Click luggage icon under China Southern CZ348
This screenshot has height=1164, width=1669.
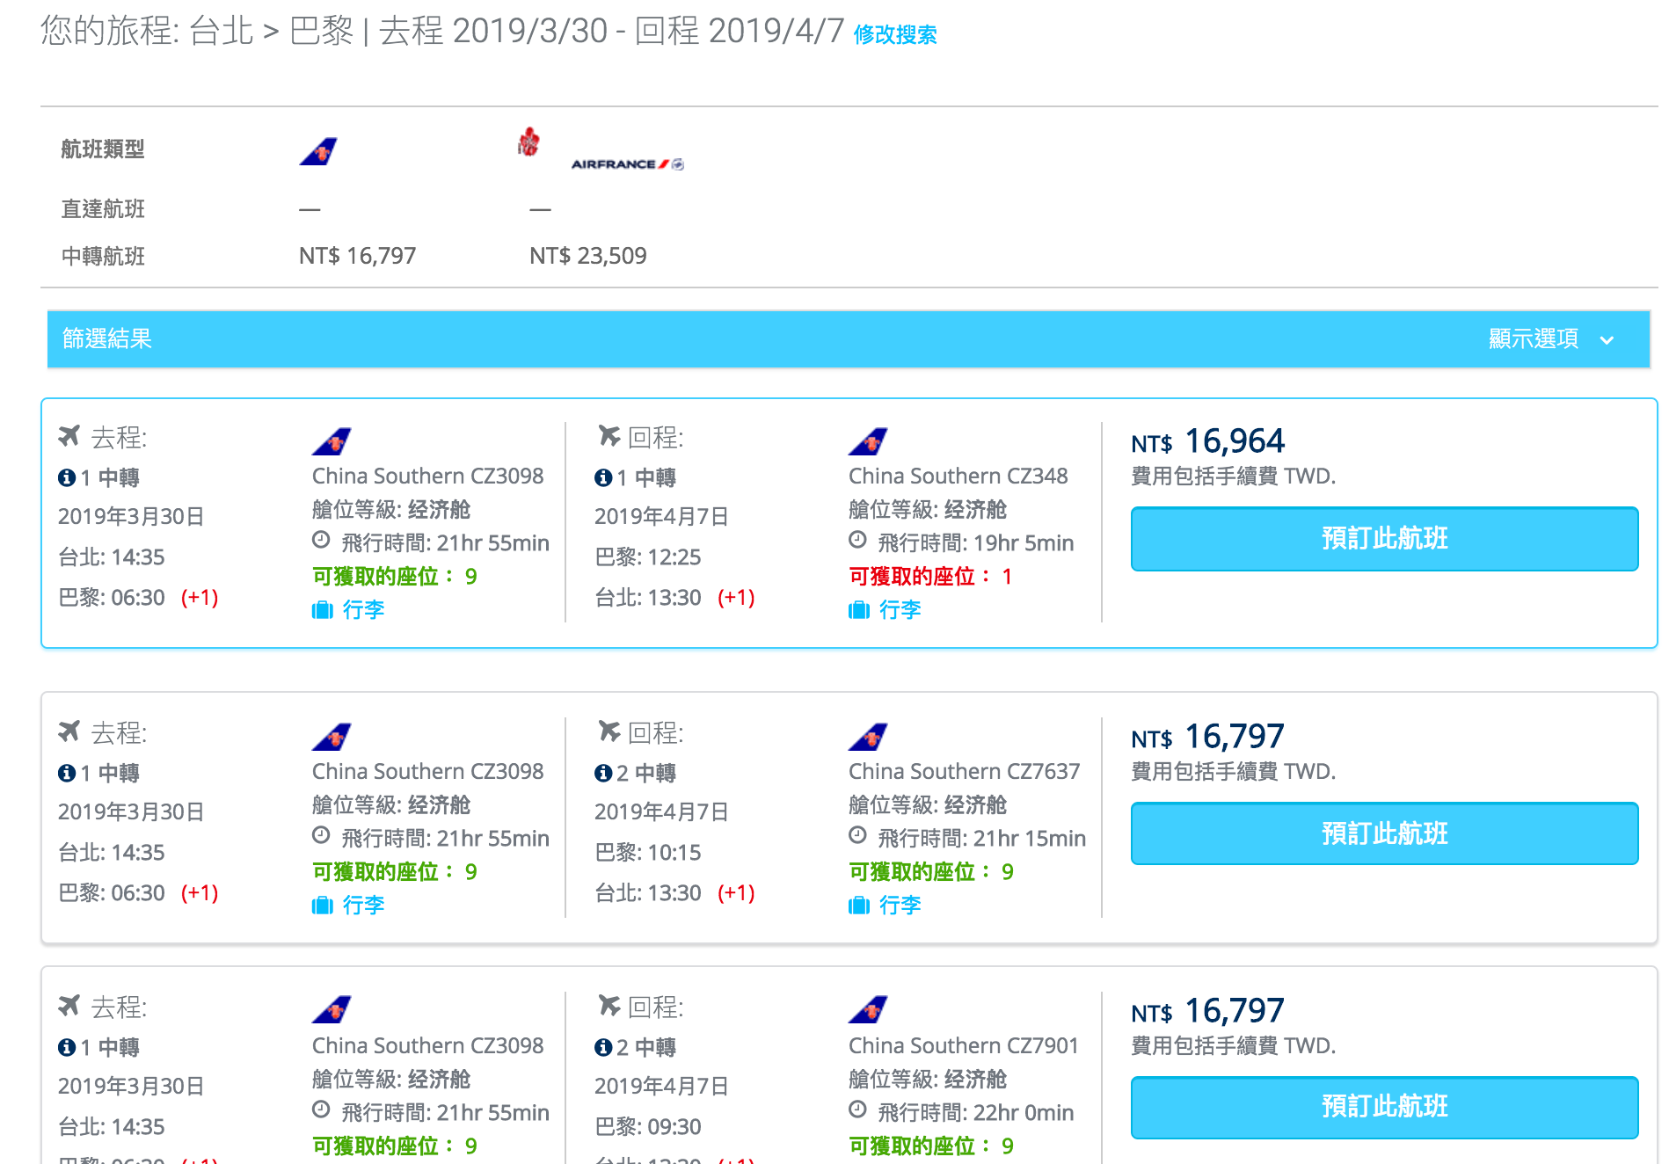pyautogui.click(x=858, y=610)
